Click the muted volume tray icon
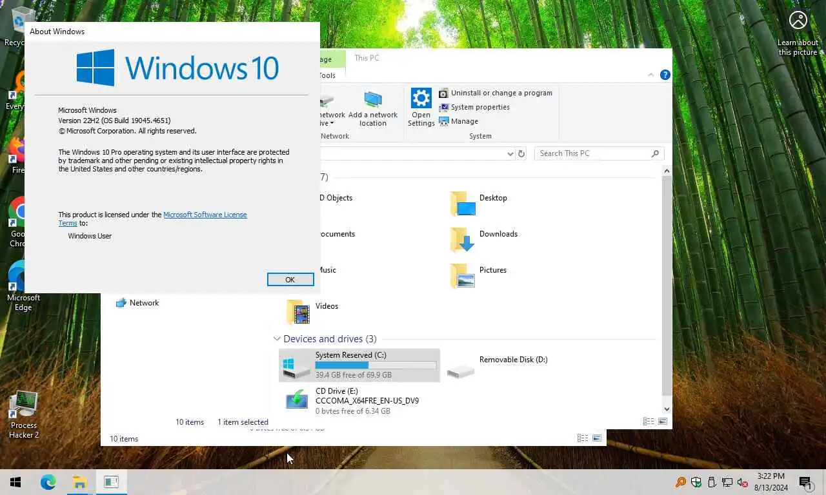 pyautogui.click(x=743, y=482)
